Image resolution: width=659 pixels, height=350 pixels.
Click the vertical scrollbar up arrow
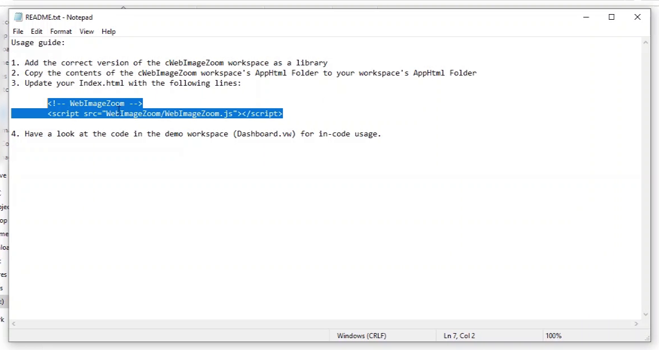click(x=646, y=43)
